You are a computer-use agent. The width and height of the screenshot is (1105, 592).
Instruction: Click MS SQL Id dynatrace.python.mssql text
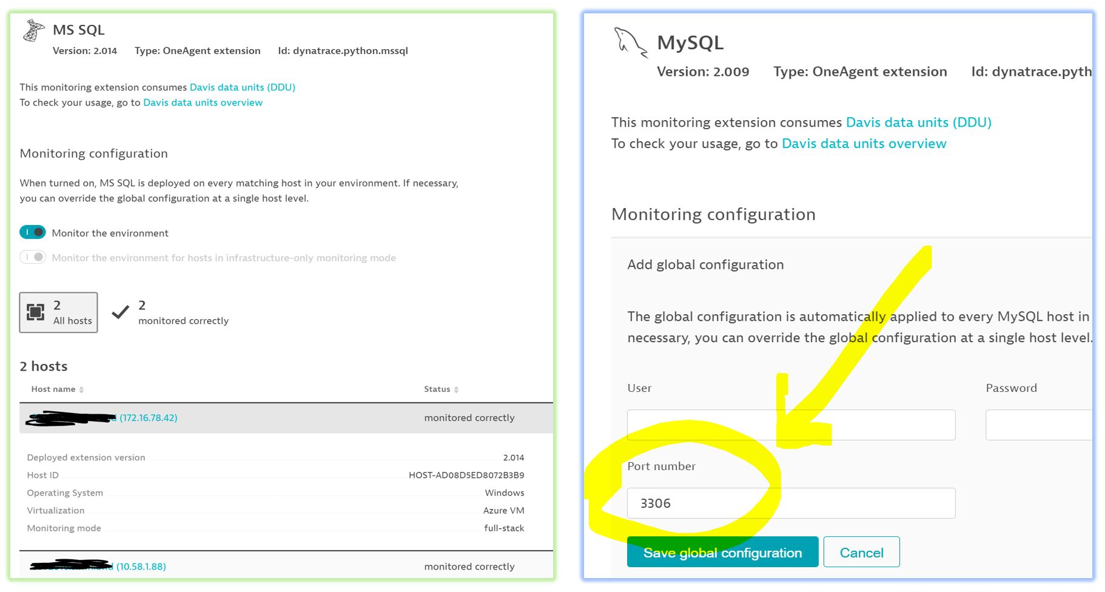[343, 51]
